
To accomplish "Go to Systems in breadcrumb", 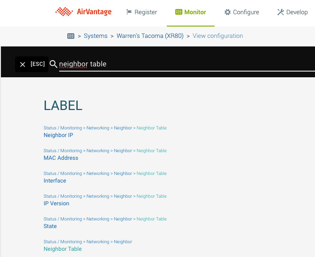I will [x=95, y=36].
